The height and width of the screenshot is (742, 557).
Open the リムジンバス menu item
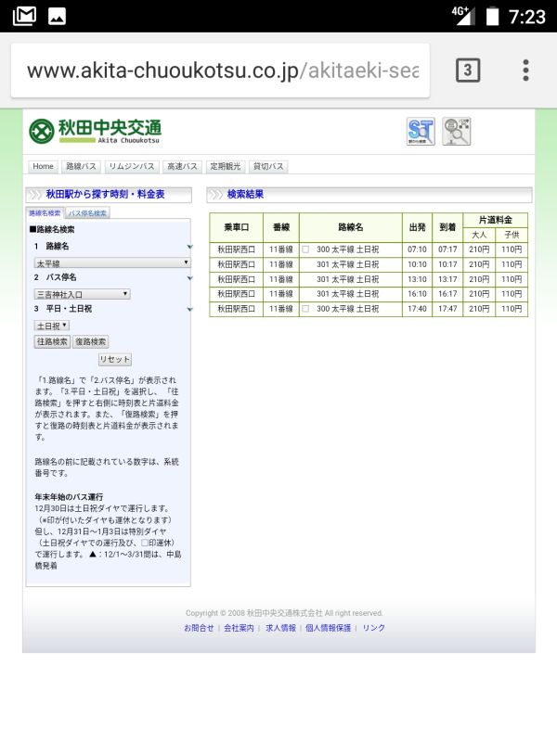click(132, 167)
